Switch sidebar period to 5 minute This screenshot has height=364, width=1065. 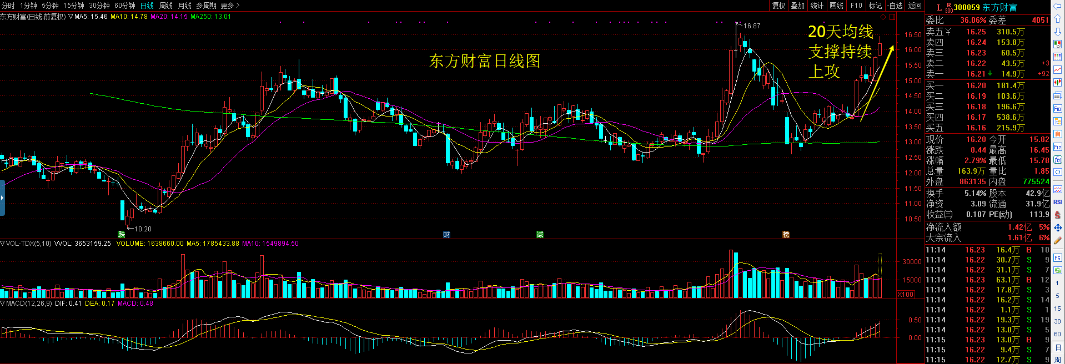[1058, 296]
